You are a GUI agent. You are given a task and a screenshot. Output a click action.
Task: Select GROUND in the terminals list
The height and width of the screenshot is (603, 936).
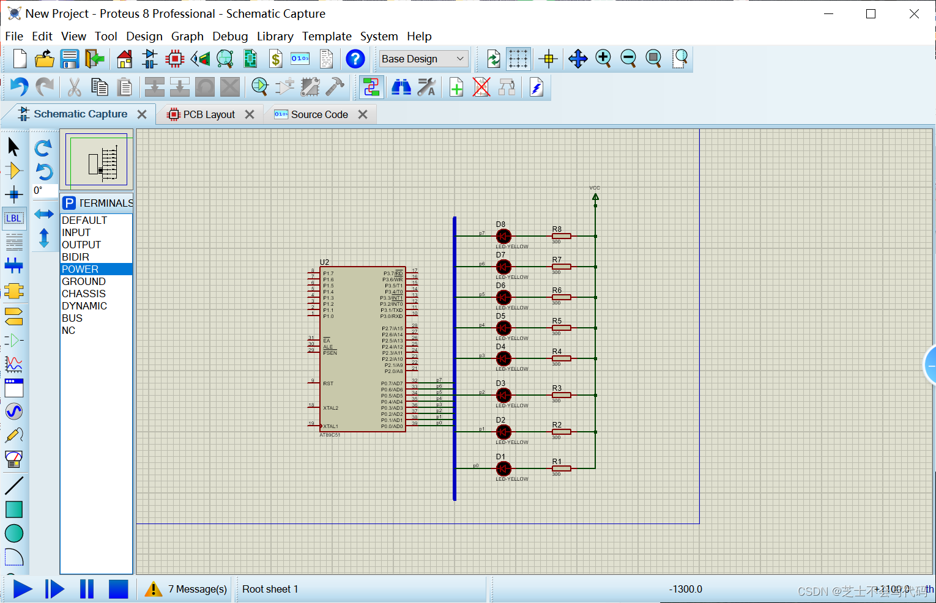click(x=96, y=281)
